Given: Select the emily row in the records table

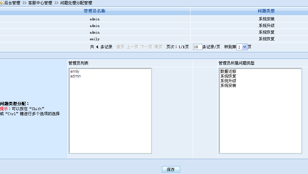Looking at the screenshot, I should pyautogui.click(x=95, y=39).
